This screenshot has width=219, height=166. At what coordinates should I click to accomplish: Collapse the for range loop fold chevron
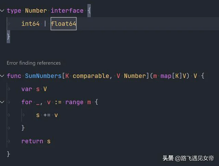pyautogui.click(x=2, y=102)
